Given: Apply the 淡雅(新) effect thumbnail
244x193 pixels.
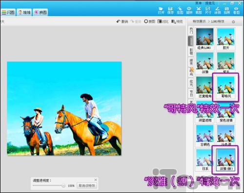Looking at the screenshot, I should [225, 160].
